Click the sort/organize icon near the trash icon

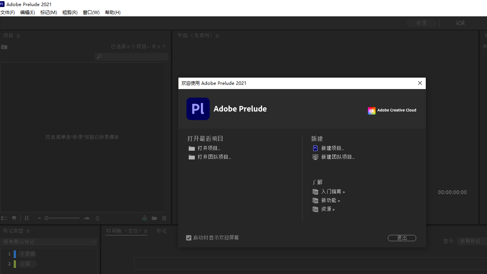point(145,218)
